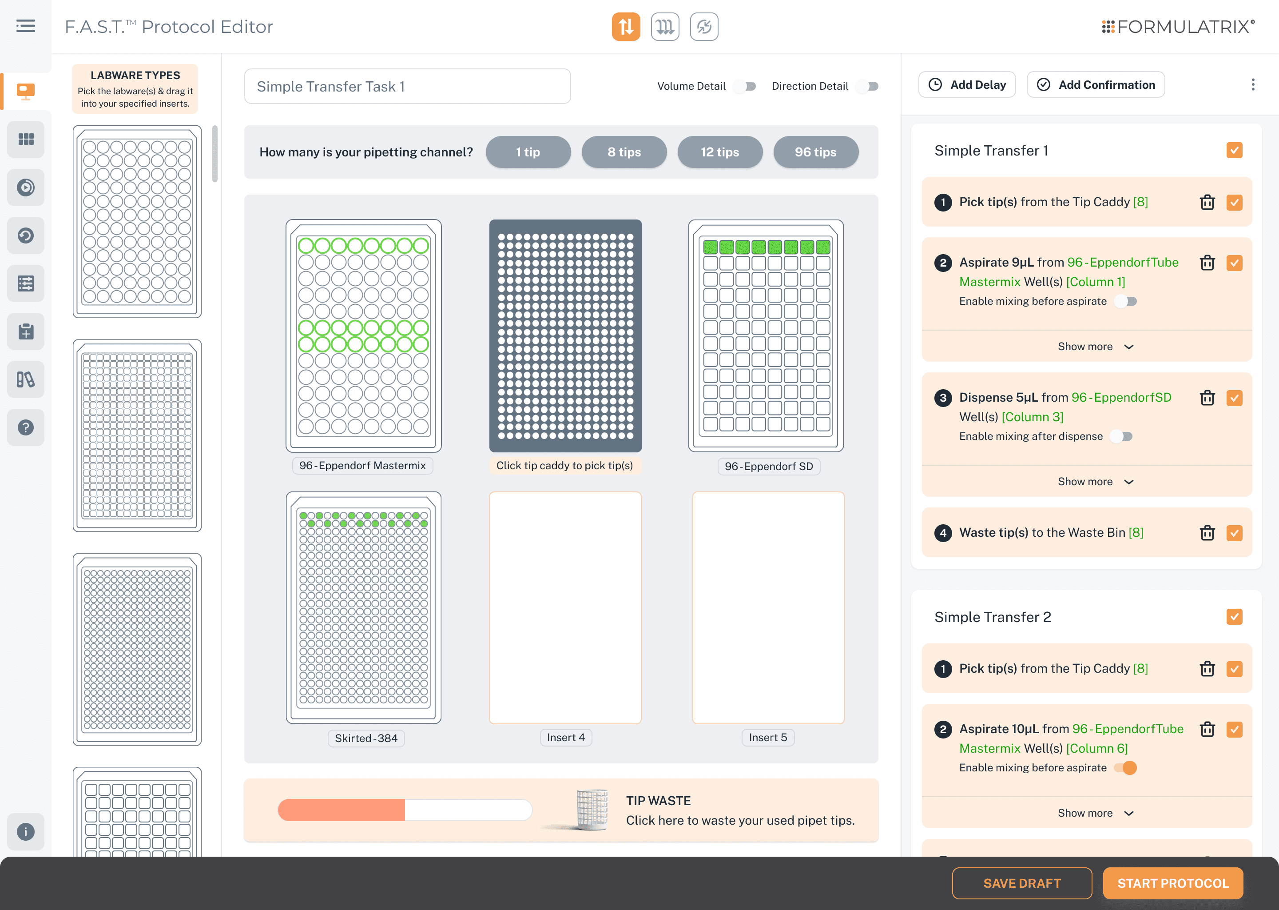The width and height of the screenshot is (1279, 910).
Task: Open the hamburger menu icon
Action: (26, 26)
